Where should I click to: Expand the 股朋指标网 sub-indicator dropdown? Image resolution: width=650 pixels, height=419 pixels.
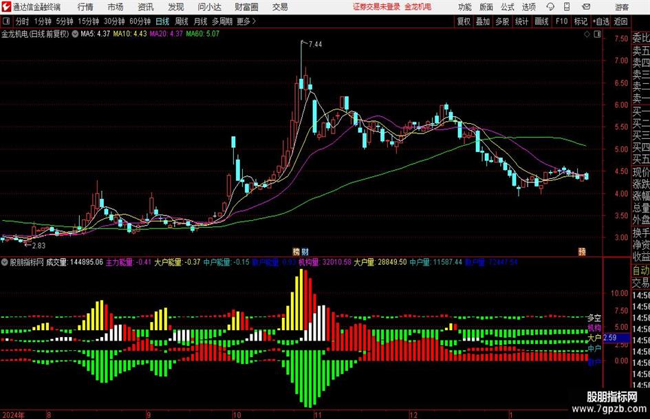(x=5, y=262)
